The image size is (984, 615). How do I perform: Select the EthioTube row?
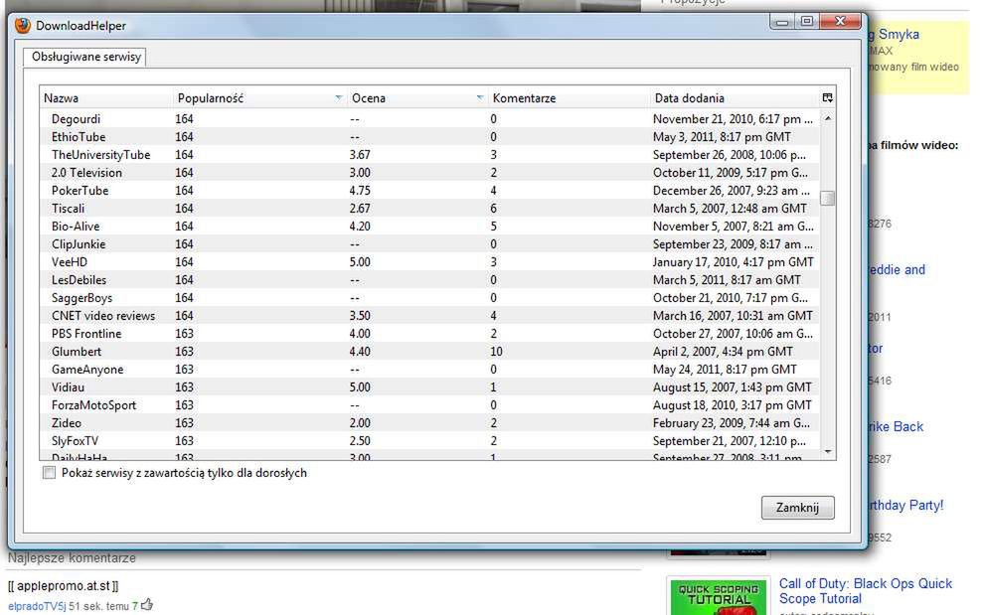[x=429, y=137]
